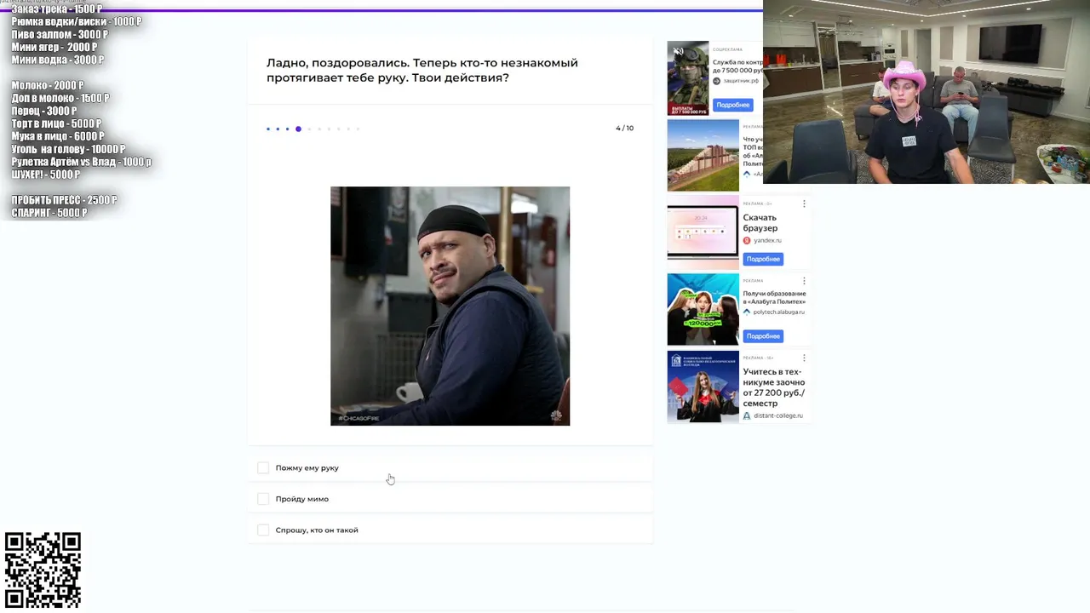Click the Алабуга girls ad thumbnail
Screen dimensions: 1090x613
[x=703, y=309]
